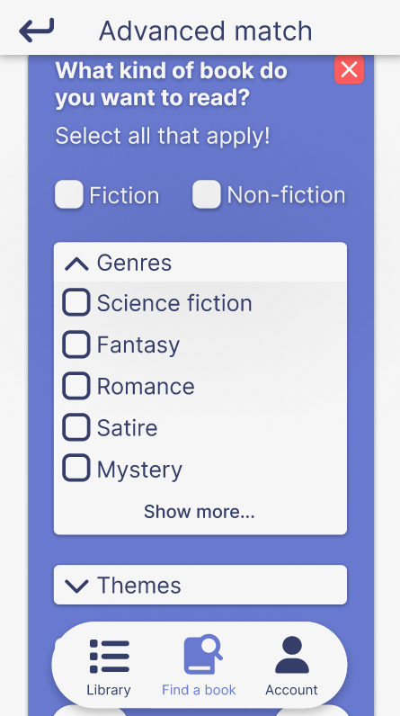
Task: Toggle the Satire genre checkbox
Action: click(x=76, y=427)
